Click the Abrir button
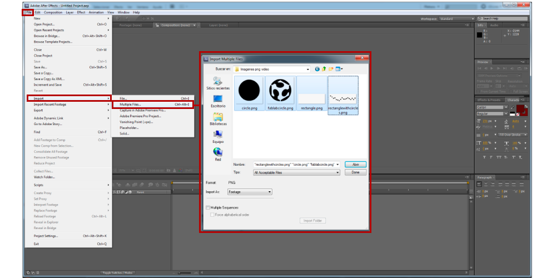 (x=356, y=165)
